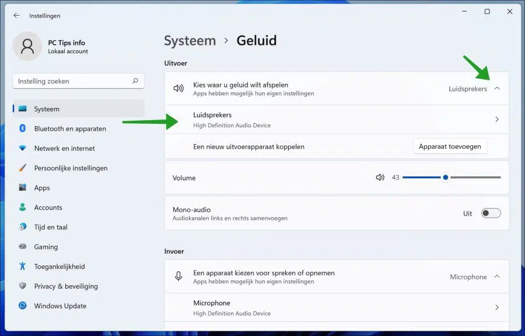
Task: Click the Netwerk en internet wifi icon
Action: [x=22, y=148]
